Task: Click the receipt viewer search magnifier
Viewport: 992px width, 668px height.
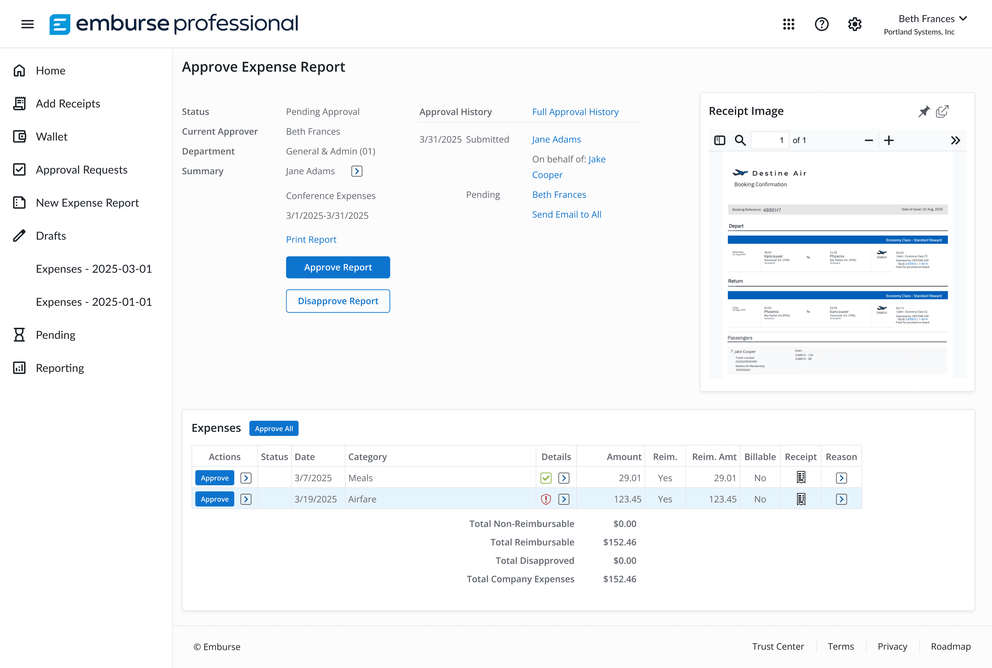Action: click(740, 140)
